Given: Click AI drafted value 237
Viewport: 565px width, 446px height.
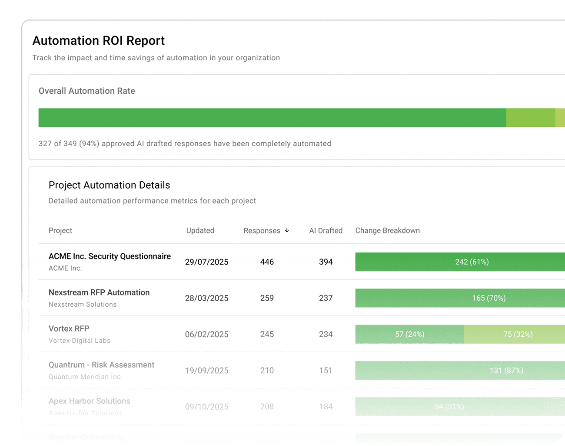Looking at the screenshot, I should click(326, 298).
